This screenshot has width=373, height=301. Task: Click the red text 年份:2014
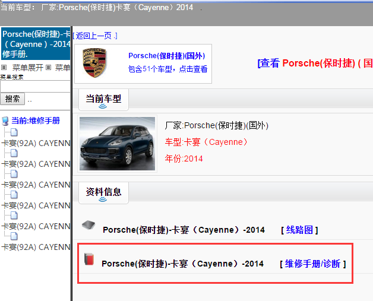(x=184, y=159)
